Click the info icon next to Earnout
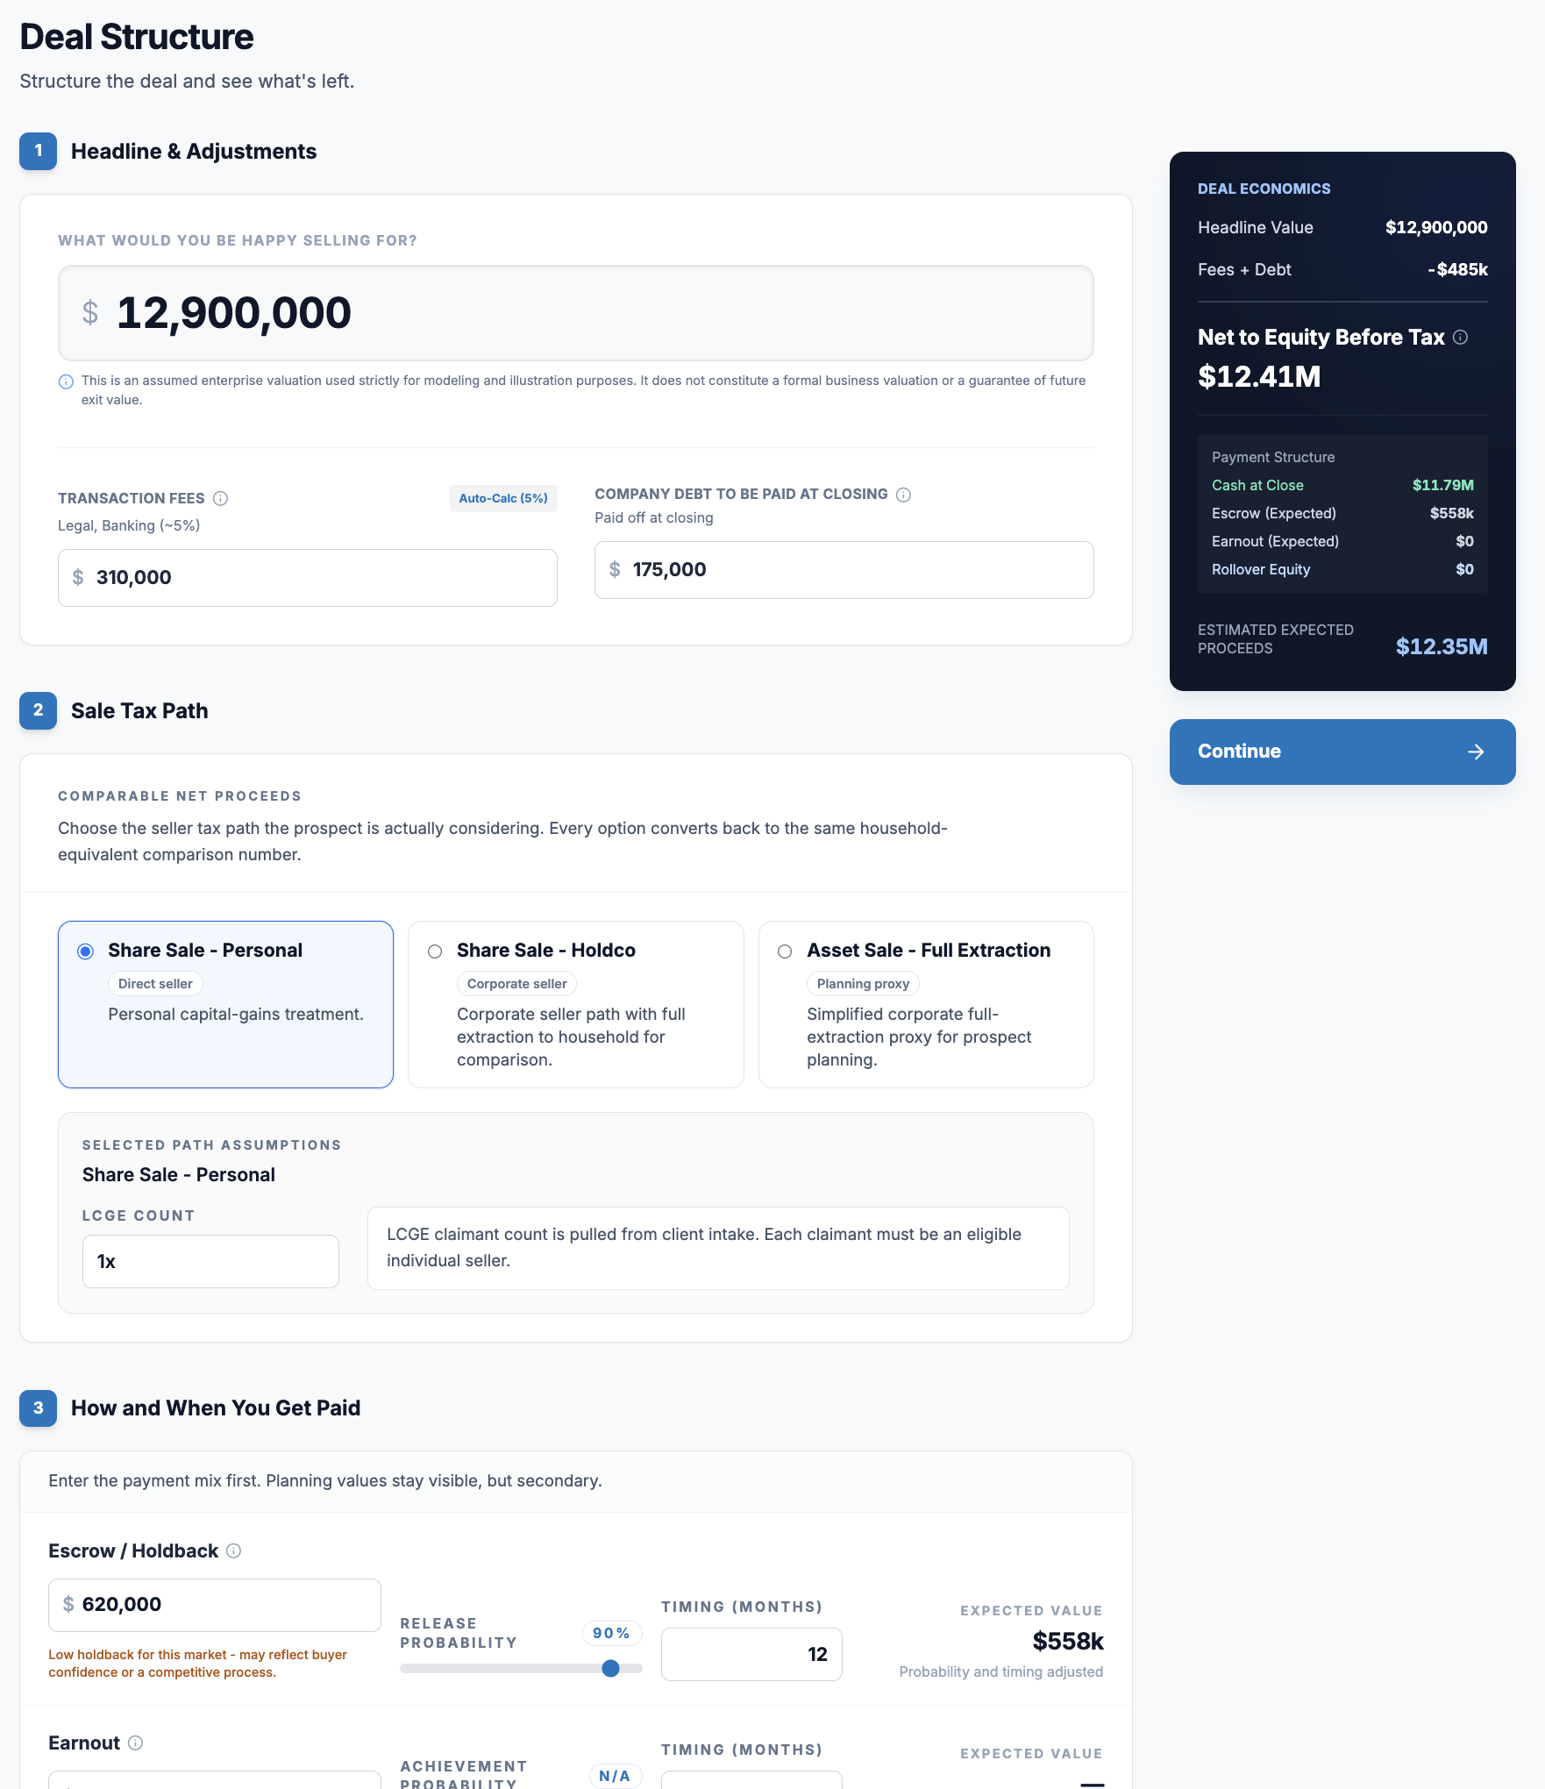Image resolution: width=1545 pixels, height=1789 pixels. 136,1743
